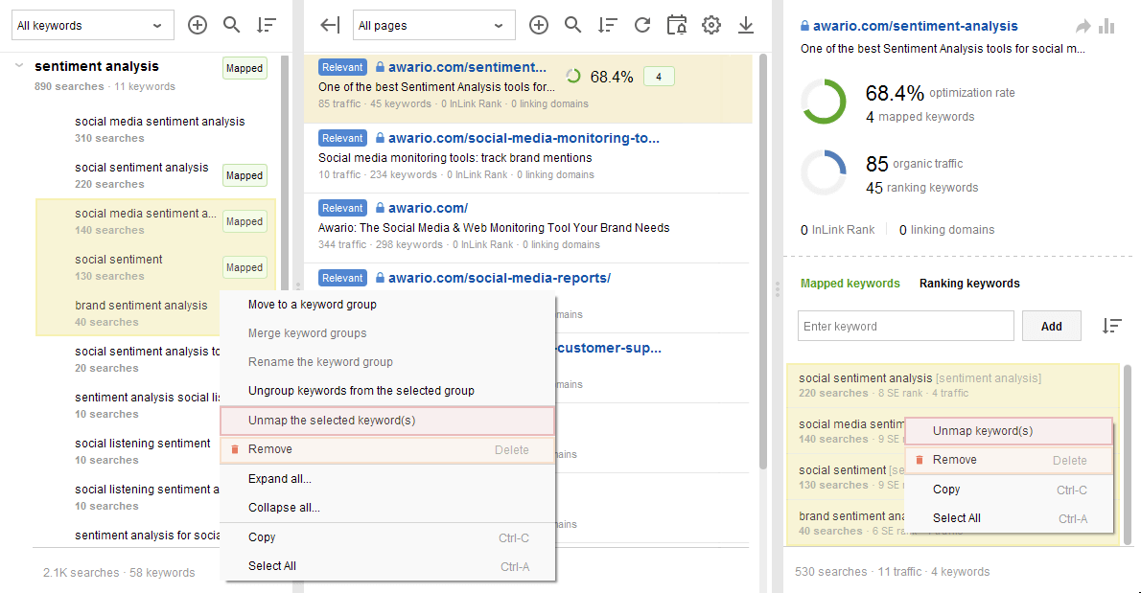Open bar chart icon in details panel
The image size is (1141, 593).
[x=1106, y=26]
